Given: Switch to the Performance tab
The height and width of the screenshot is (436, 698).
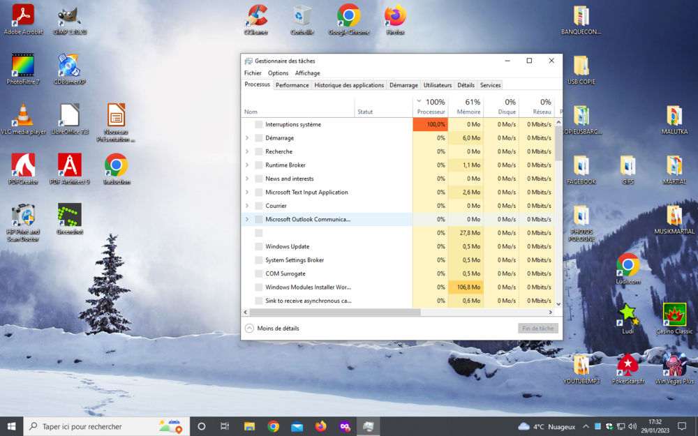Looking at the screenshot, I should pos(292,85).
